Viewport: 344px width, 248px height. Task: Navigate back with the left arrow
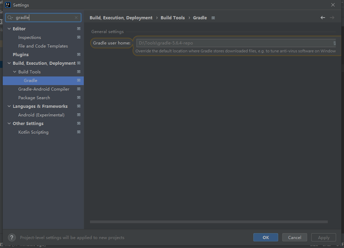tap(323, 18)
